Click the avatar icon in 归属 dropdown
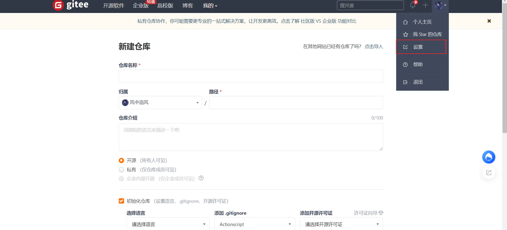Screen dimensions: 507x230 coord(125,103)
